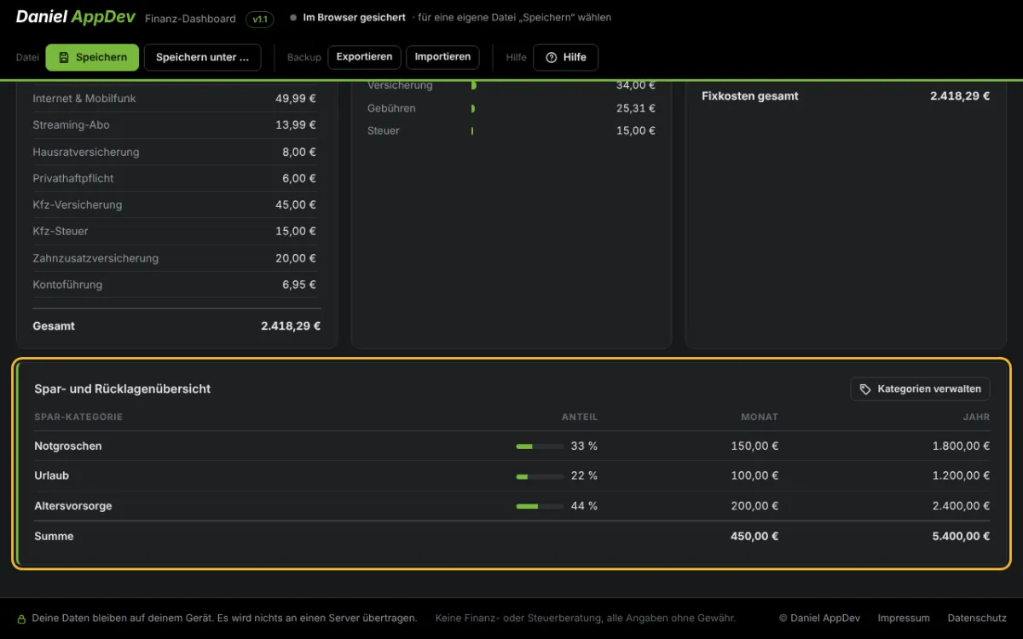Click the Steuer category bar
Screen dimensions: 1023x639
471,130
